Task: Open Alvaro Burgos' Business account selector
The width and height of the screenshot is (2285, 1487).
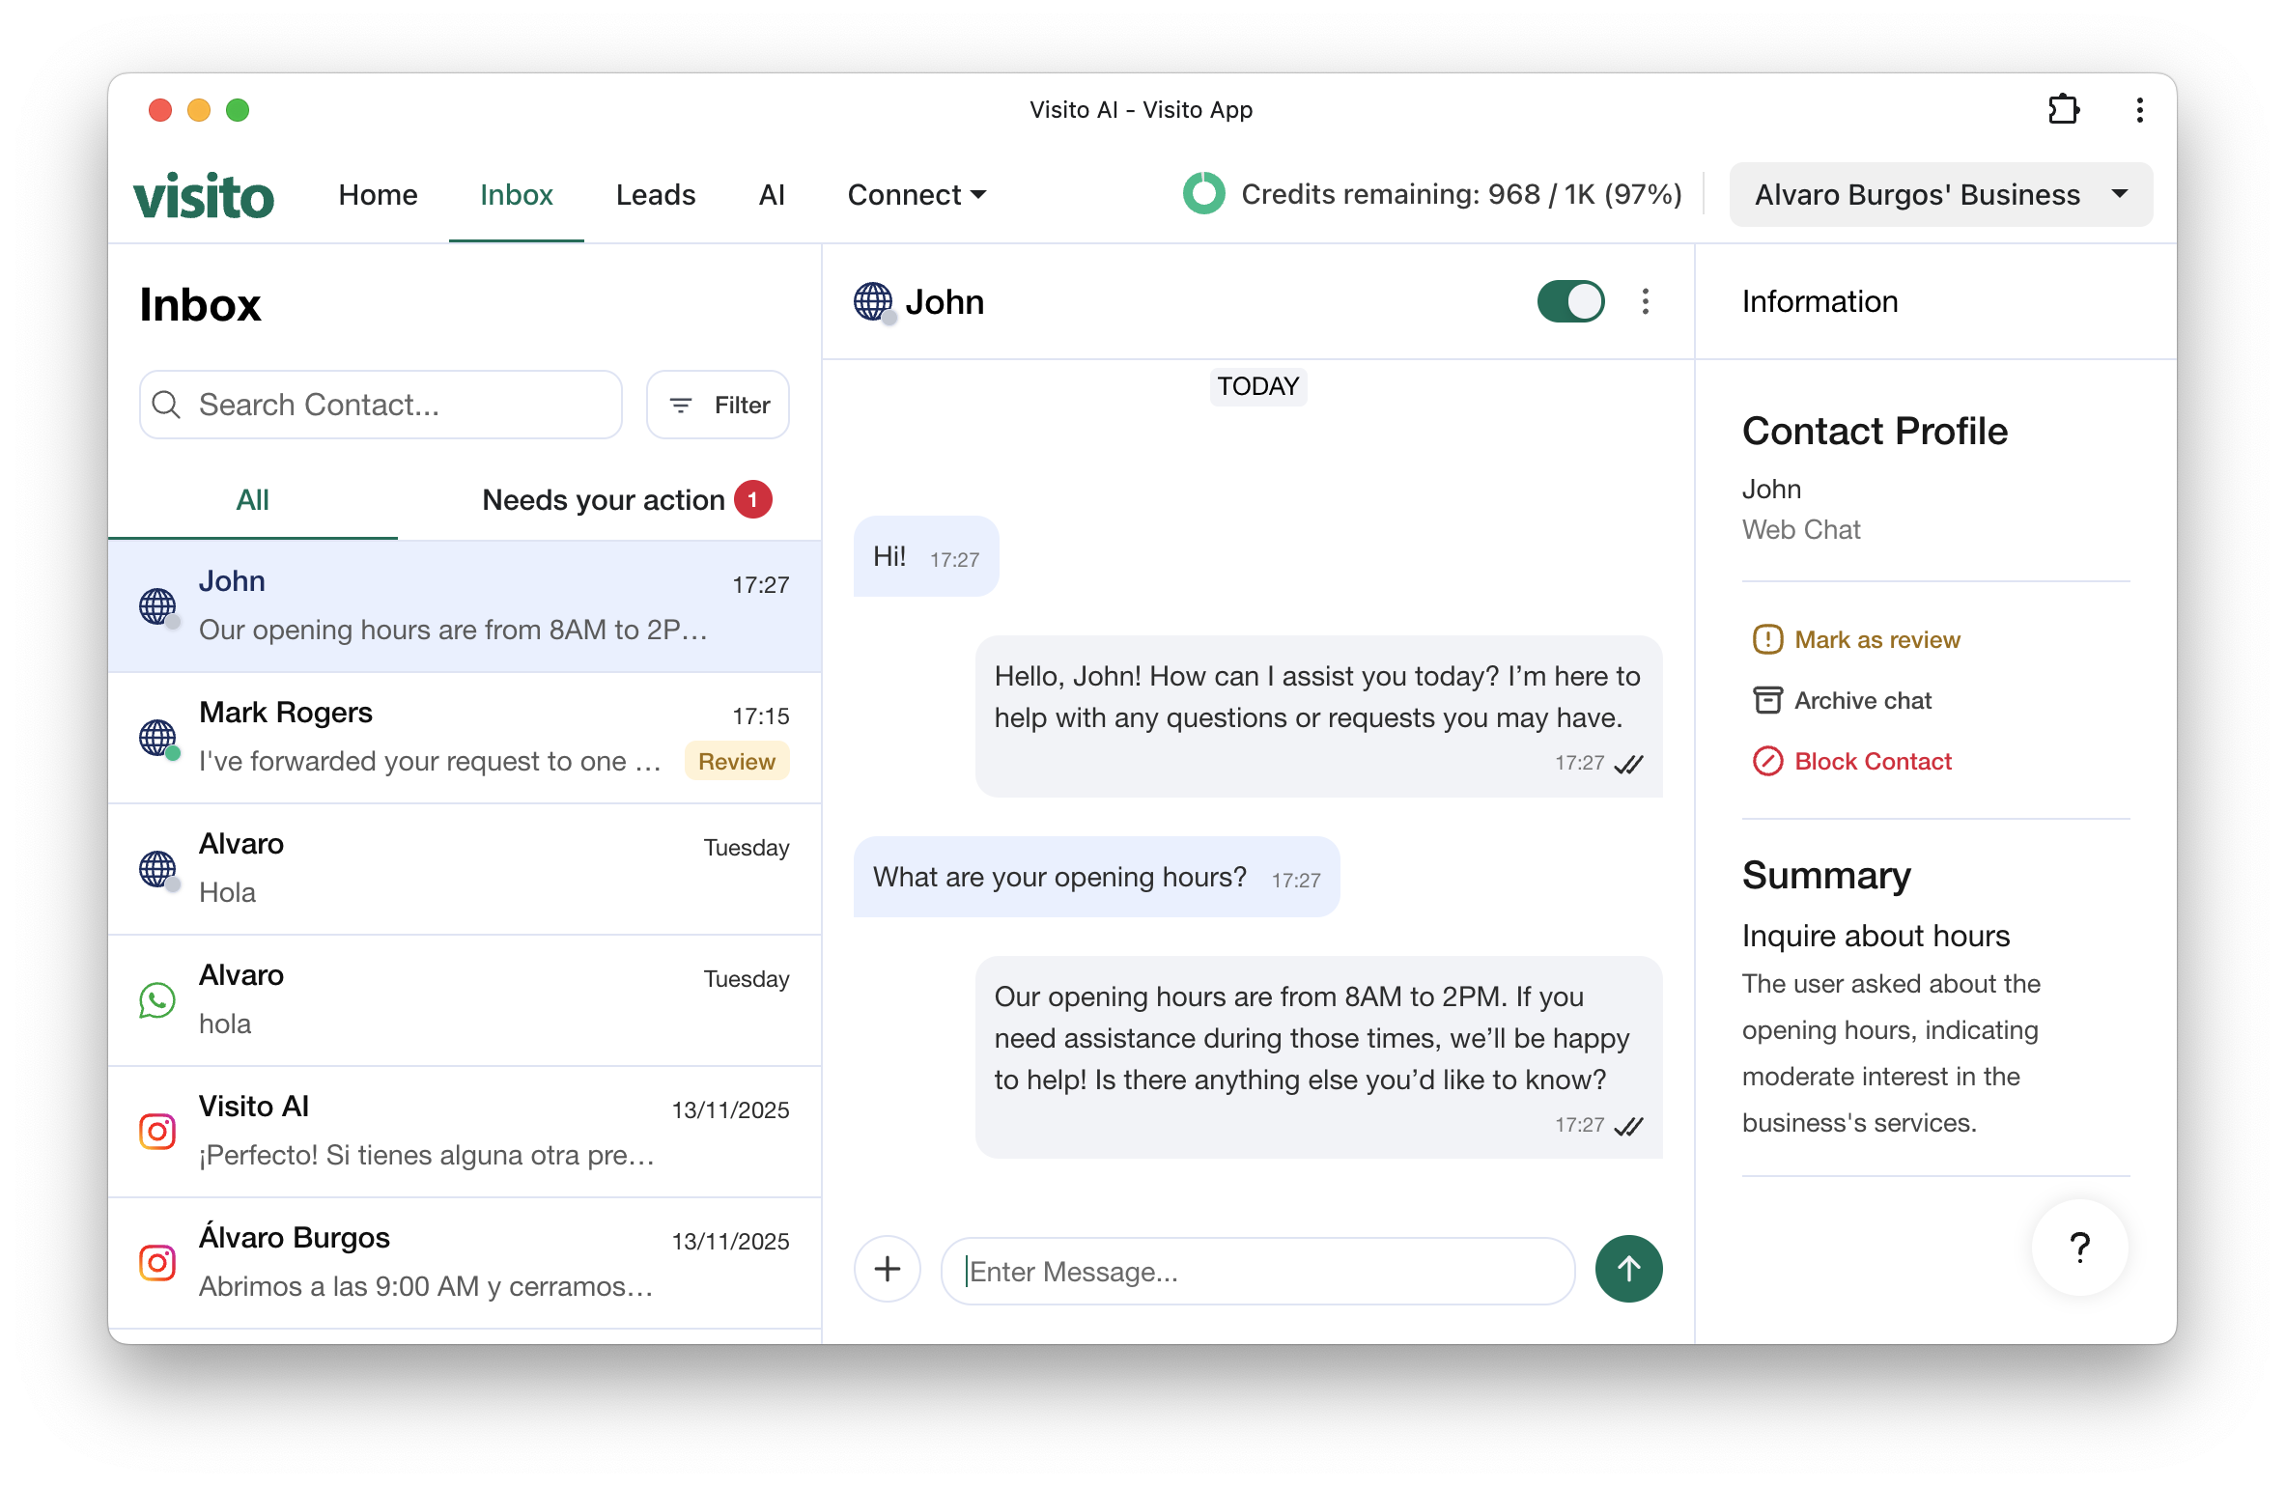Action: [x=1939, y=194]
